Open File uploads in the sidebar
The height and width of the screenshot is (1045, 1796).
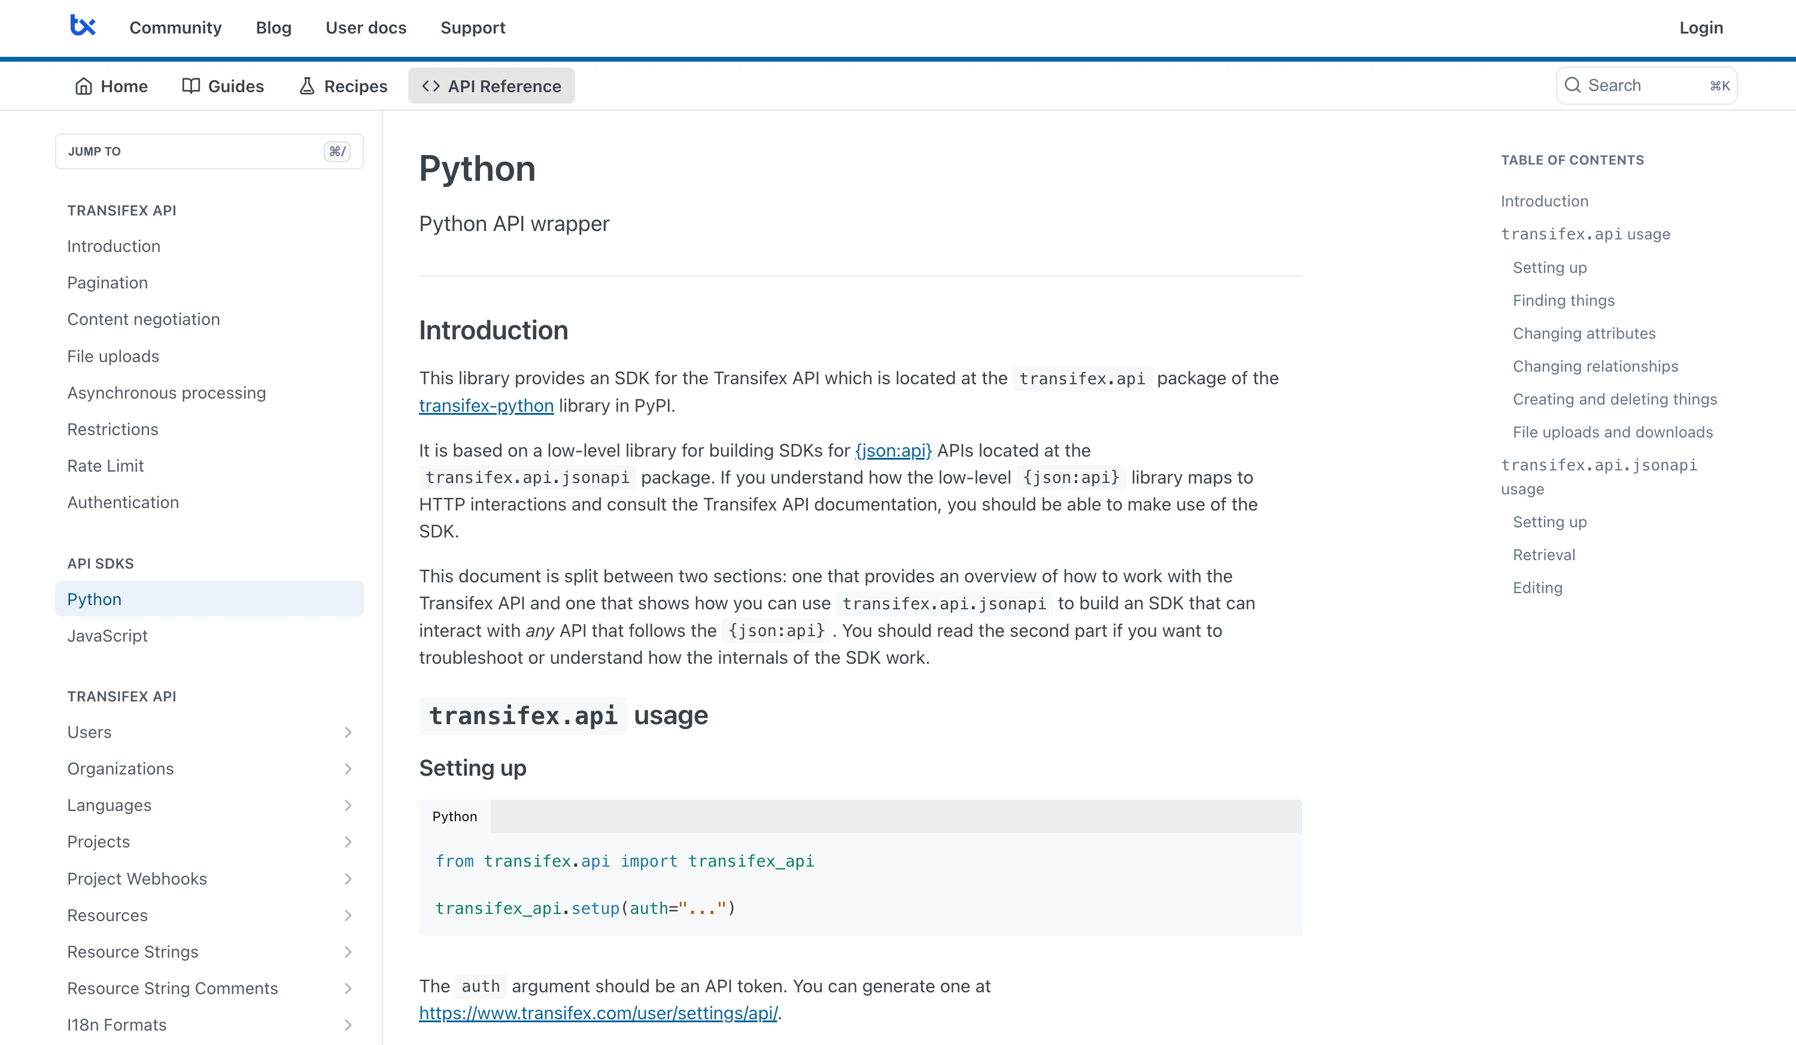[x=113, y=356]
